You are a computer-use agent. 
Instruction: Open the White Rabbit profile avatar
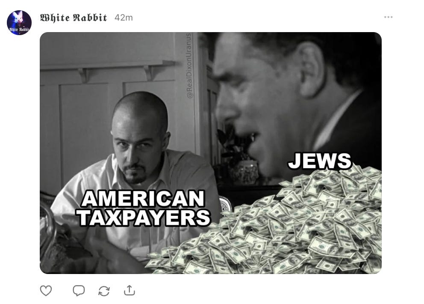click(x=19, y=23)
